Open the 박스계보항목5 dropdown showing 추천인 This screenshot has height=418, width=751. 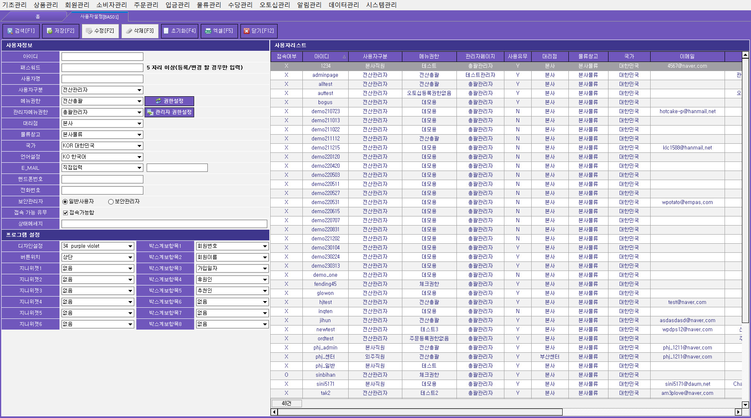265,291
